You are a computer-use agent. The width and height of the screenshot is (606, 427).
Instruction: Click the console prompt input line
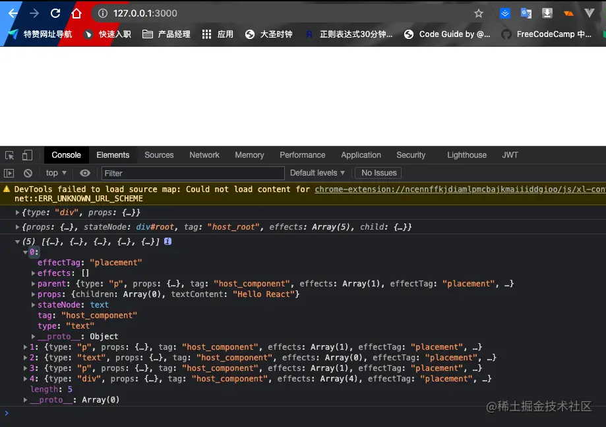[303, 413]
